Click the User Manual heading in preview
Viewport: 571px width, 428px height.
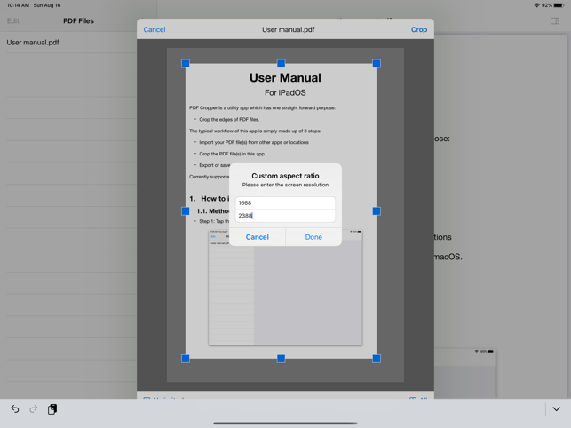[x=285, y=77]
